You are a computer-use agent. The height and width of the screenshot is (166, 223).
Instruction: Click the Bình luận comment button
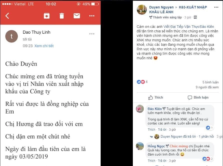click(x=198, y=98)
